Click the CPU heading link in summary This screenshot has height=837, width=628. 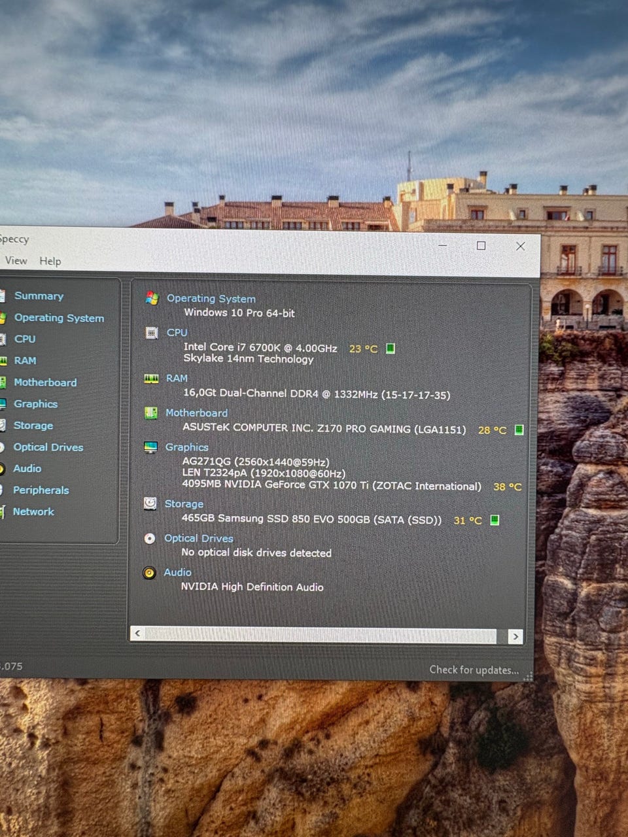click(177, 332)
